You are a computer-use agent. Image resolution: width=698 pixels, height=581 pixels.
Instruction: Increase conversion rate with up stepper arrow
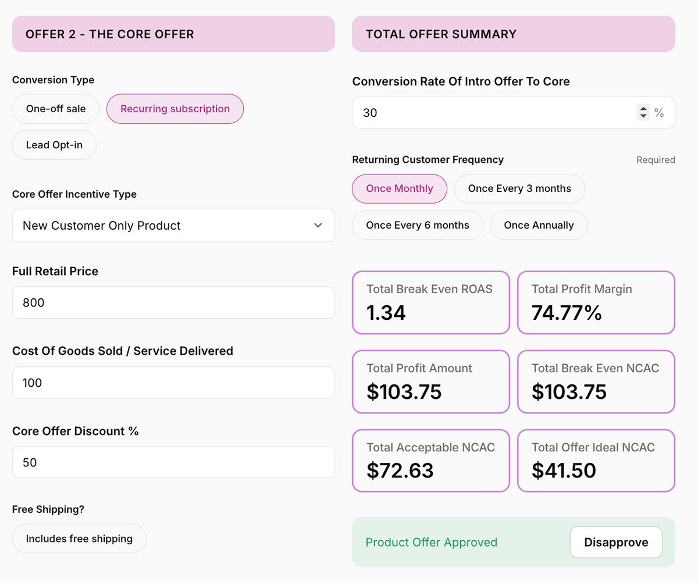pyautogui.click(x=643, y=109)
